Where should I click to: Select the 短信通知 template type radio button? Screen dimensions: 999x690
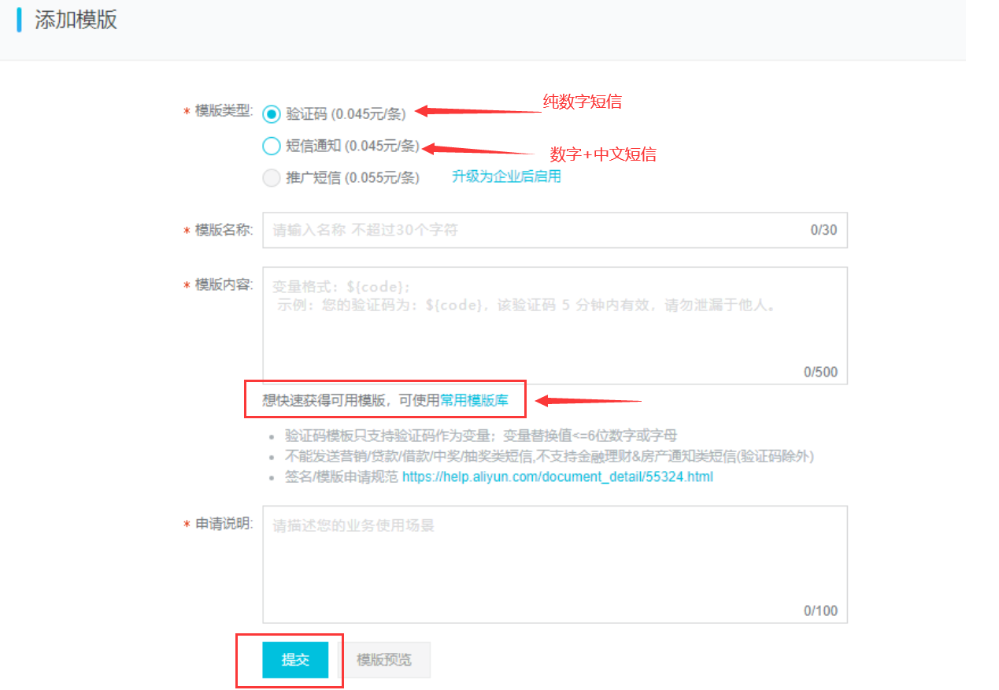[x=271, y=146]
